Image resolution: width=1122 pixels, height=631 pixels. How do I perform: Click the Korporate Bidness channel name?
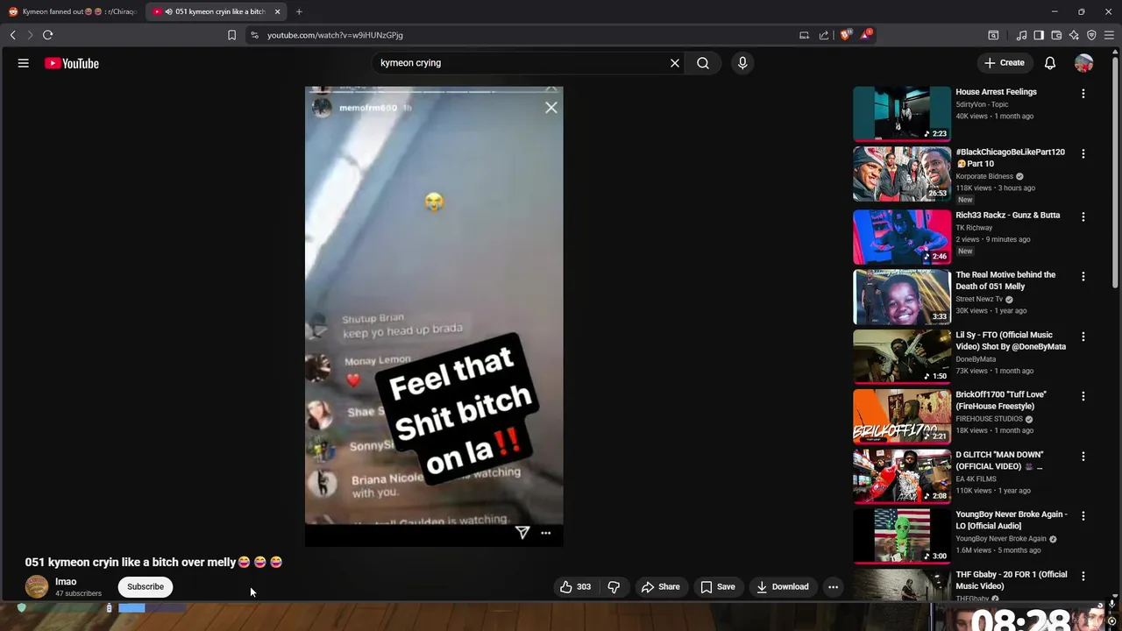point(984,176)
